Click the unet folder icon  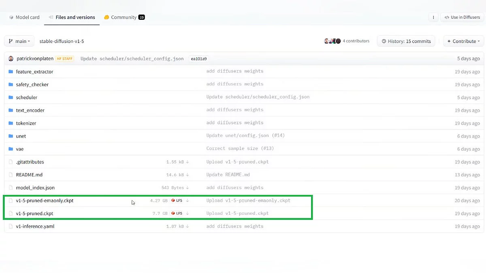11,136
